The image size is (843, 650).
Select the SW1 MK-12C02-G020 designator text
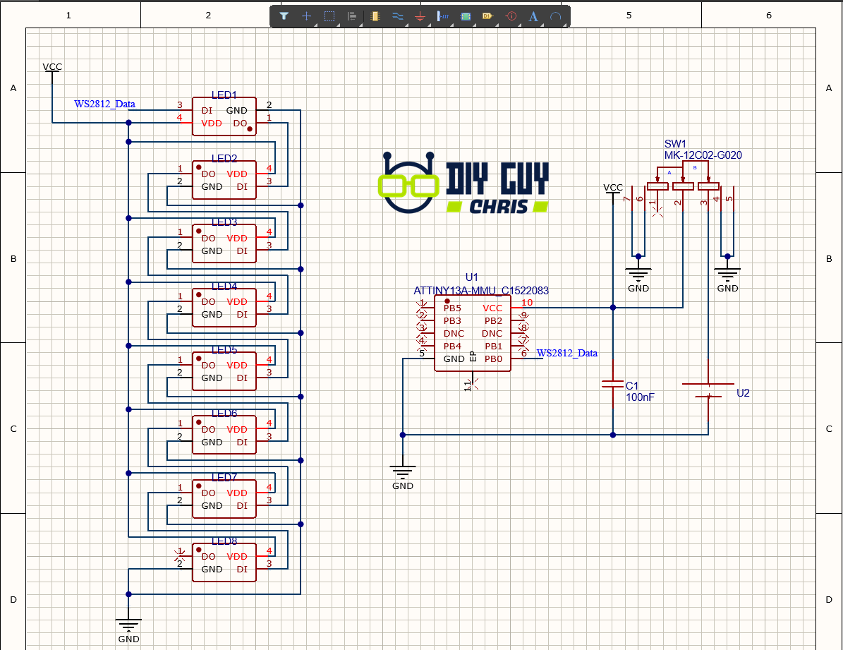[x=703, y=150]
